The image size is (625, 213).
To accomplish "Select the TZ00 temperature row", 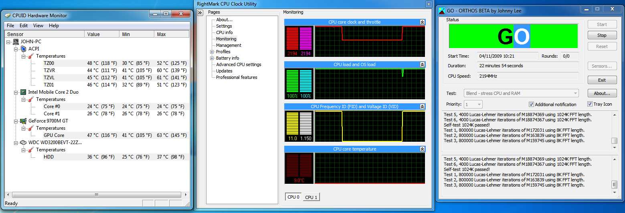I will 116,63.
